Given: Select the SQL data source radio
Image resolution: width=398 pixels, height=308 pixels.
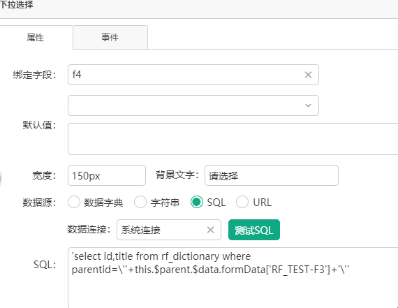Looking at the screenshot, I should tap(197, 202).
